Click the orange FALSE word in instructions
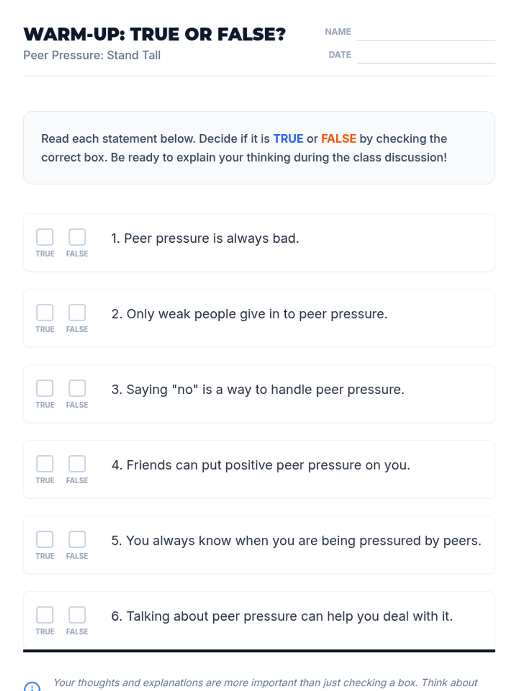 (338, 139)
